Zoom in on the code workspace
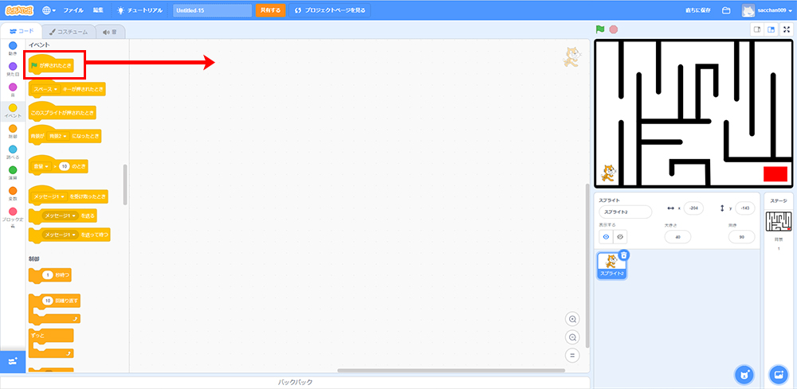 pyautogui.click(x=571, y=319)
